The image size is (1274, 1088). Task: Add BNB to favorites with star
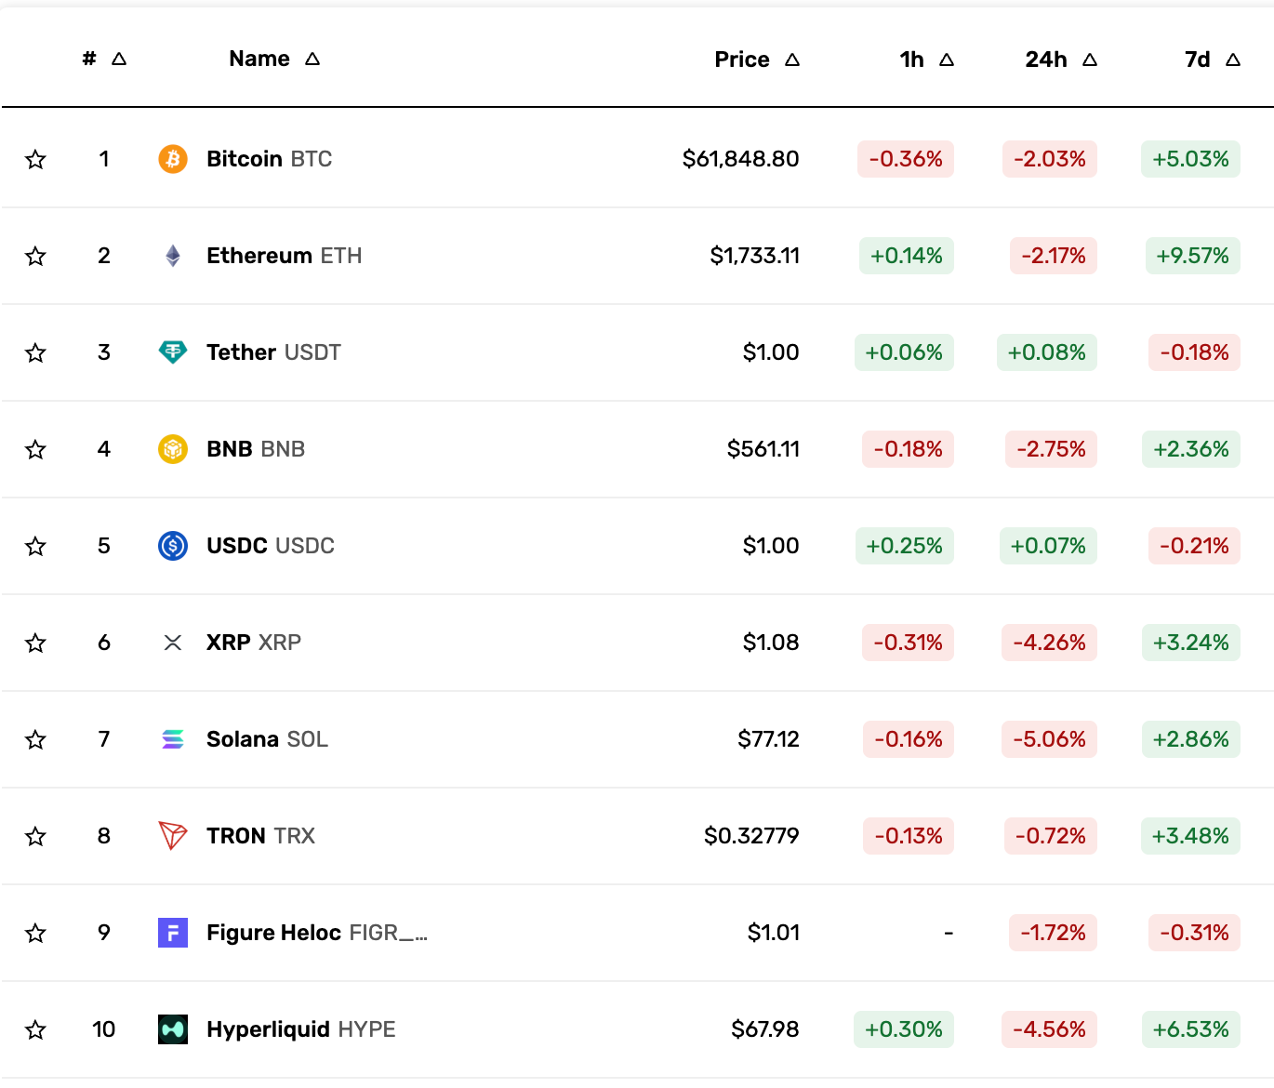[x=35, y=449]
